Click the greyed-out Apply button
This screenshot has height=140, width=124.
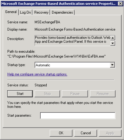110,133
